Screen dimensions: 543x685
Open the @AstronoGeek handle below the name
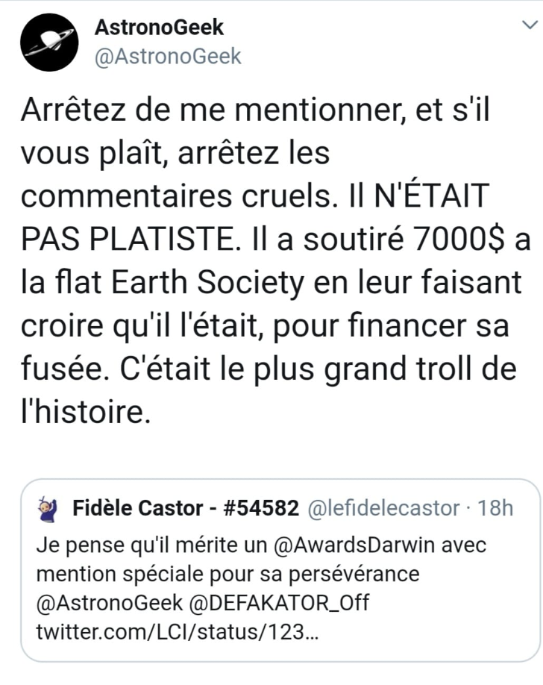point(168,56)
